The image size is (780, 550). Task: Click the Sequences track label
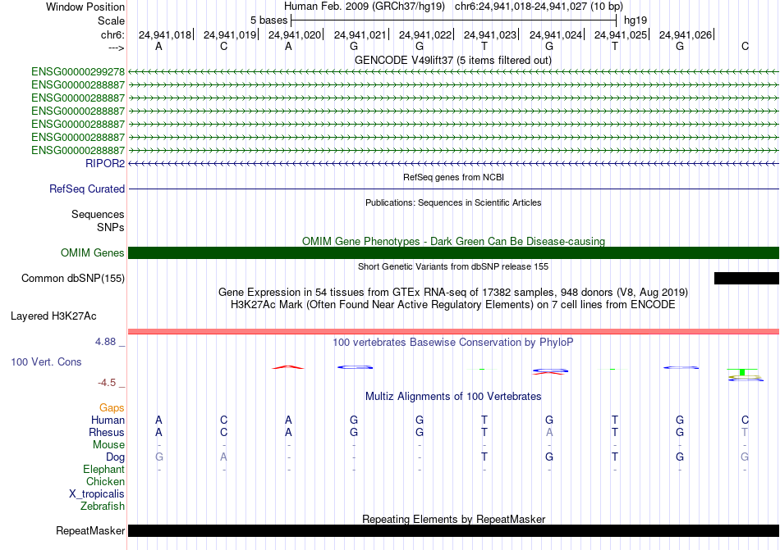click(98, 215)
